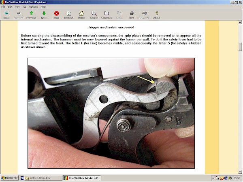Return to the Home page

click(x=81, y=15)
